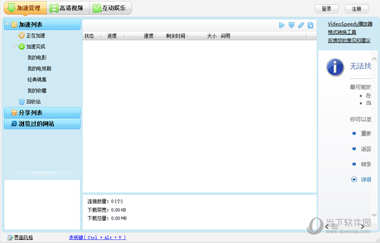Click the 回收站 recycle bin icon
This screenshot has height=243, width=380.
(22, 102)
